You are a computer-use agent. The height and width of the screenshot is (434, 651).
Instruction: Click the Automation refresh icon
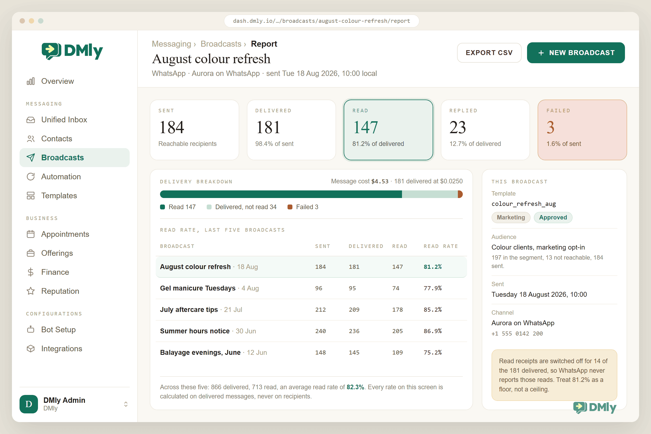click(x=31, y=177)
